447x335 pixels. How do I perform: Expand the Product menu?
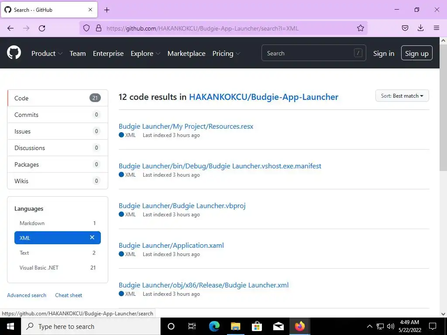tap(47, 54)
